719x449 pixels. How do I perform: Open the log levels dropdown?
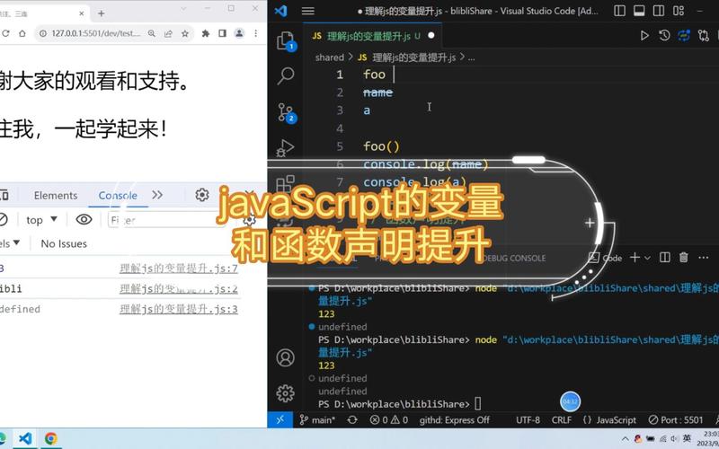tap(10, 243)
